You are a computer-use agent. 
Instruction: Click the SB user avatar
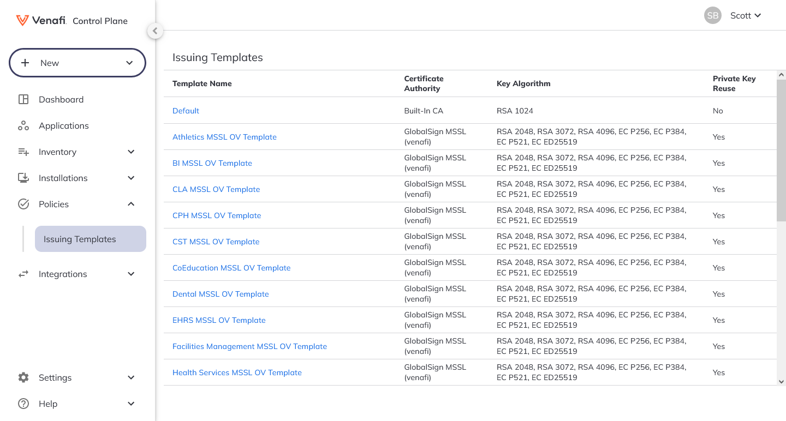[x=712, y=15]
